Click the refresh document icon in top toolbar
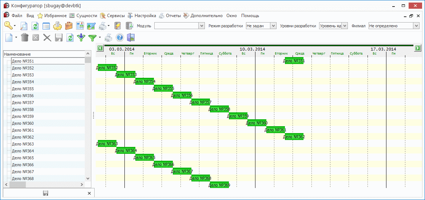The height and width of the screenshot is (200, 425). (36, 26)
